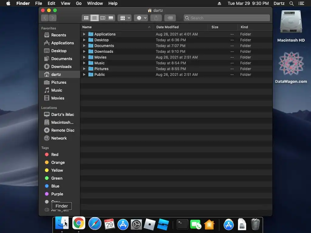The width and height of the screenshot is (311, 233).
Task: Open the Action gear dropdown menu
Action: point(141,18)
